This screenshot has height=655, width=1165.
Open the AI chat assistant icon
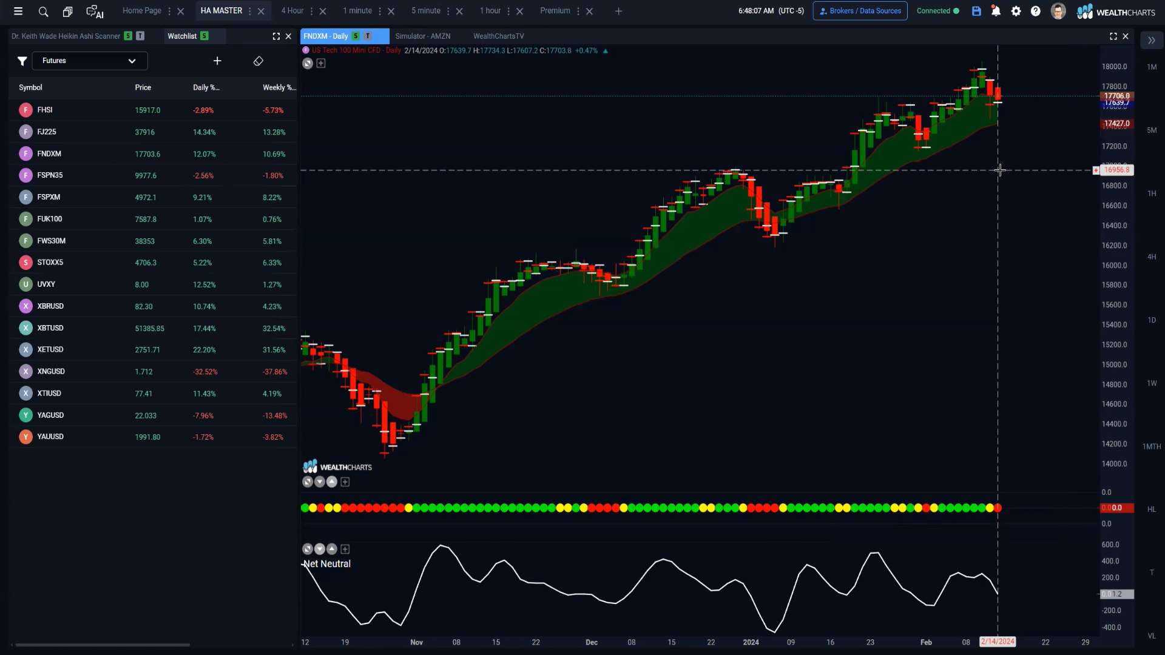(95, 12)
